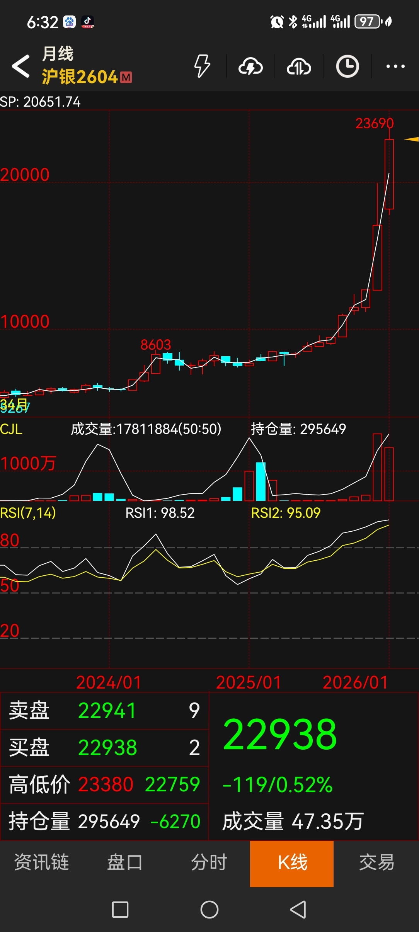
Task: Go back with the left arrow
Action: coord(21,66)
